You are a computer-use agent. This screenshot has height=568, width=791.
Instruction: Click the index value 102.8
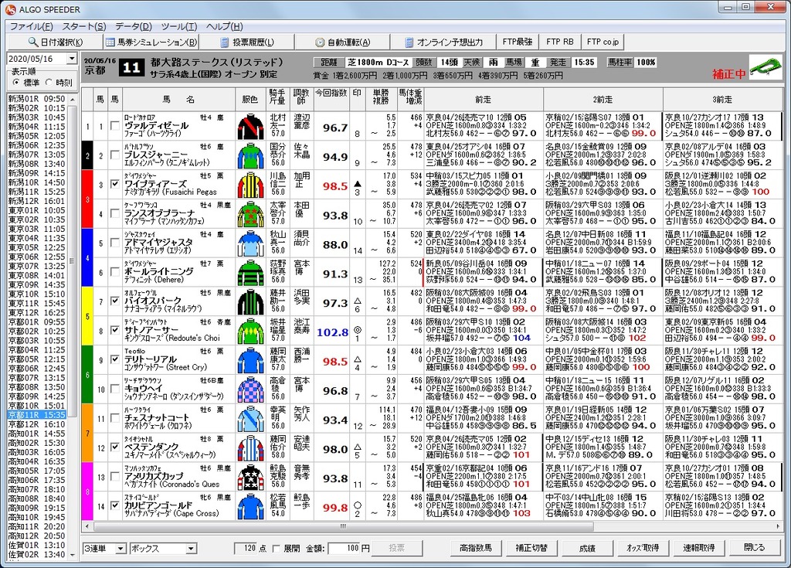pyautogui.click(x=332, y=332)
